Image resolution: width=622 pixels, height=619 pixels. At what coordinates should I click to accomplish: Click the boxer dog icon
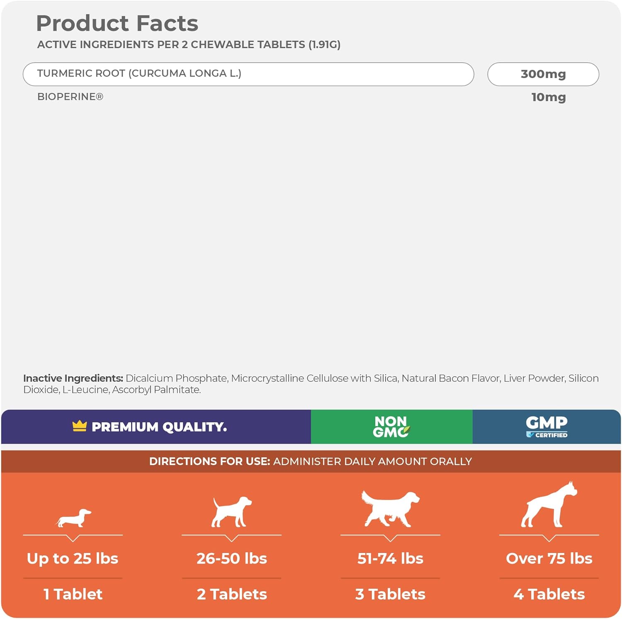549,505
